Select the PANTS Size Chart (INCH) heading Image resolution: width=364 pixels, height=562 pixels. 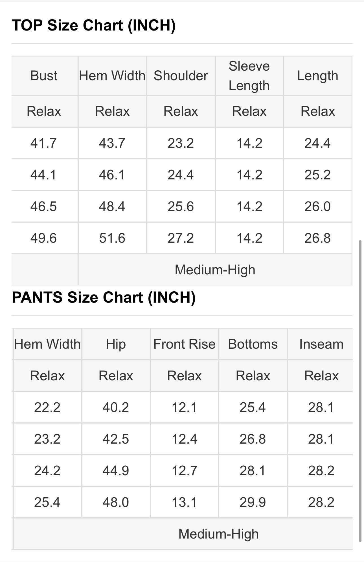coord(104,297)
